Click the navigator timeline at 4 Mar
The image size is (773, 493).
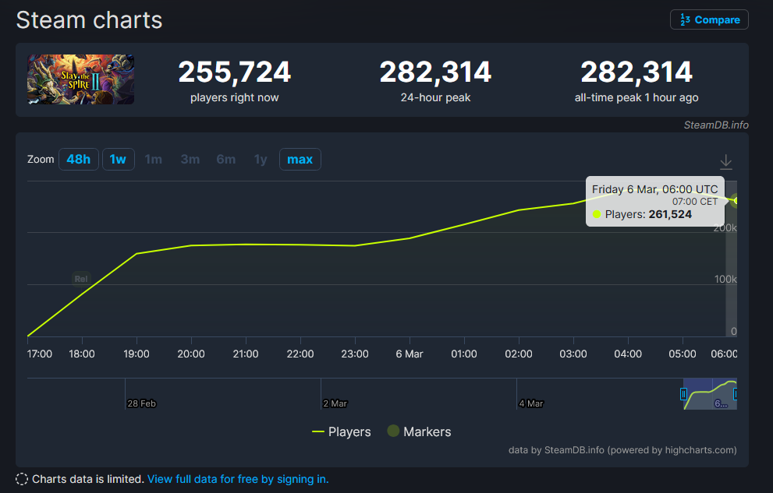click(x=531, y=403)
